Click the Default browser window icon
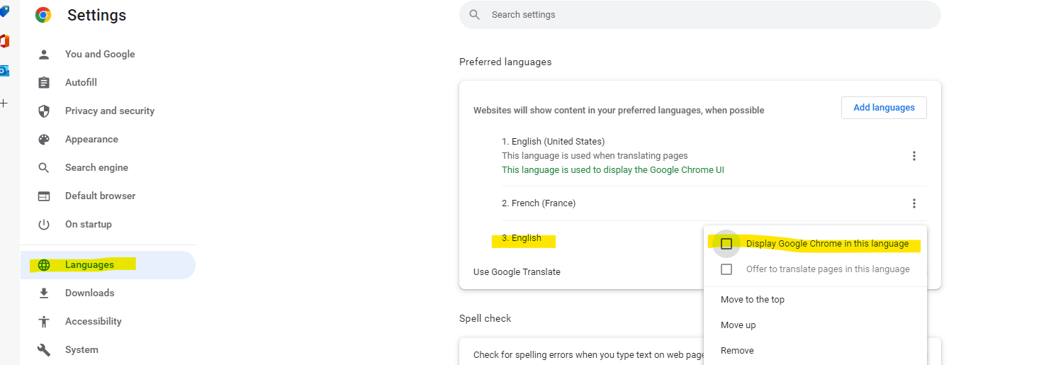 44,196
